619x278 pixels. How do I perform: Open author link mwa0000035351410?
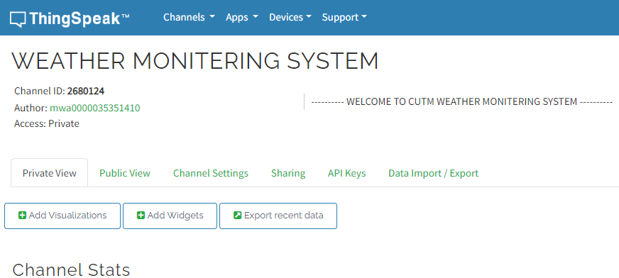tap(94, 108)
